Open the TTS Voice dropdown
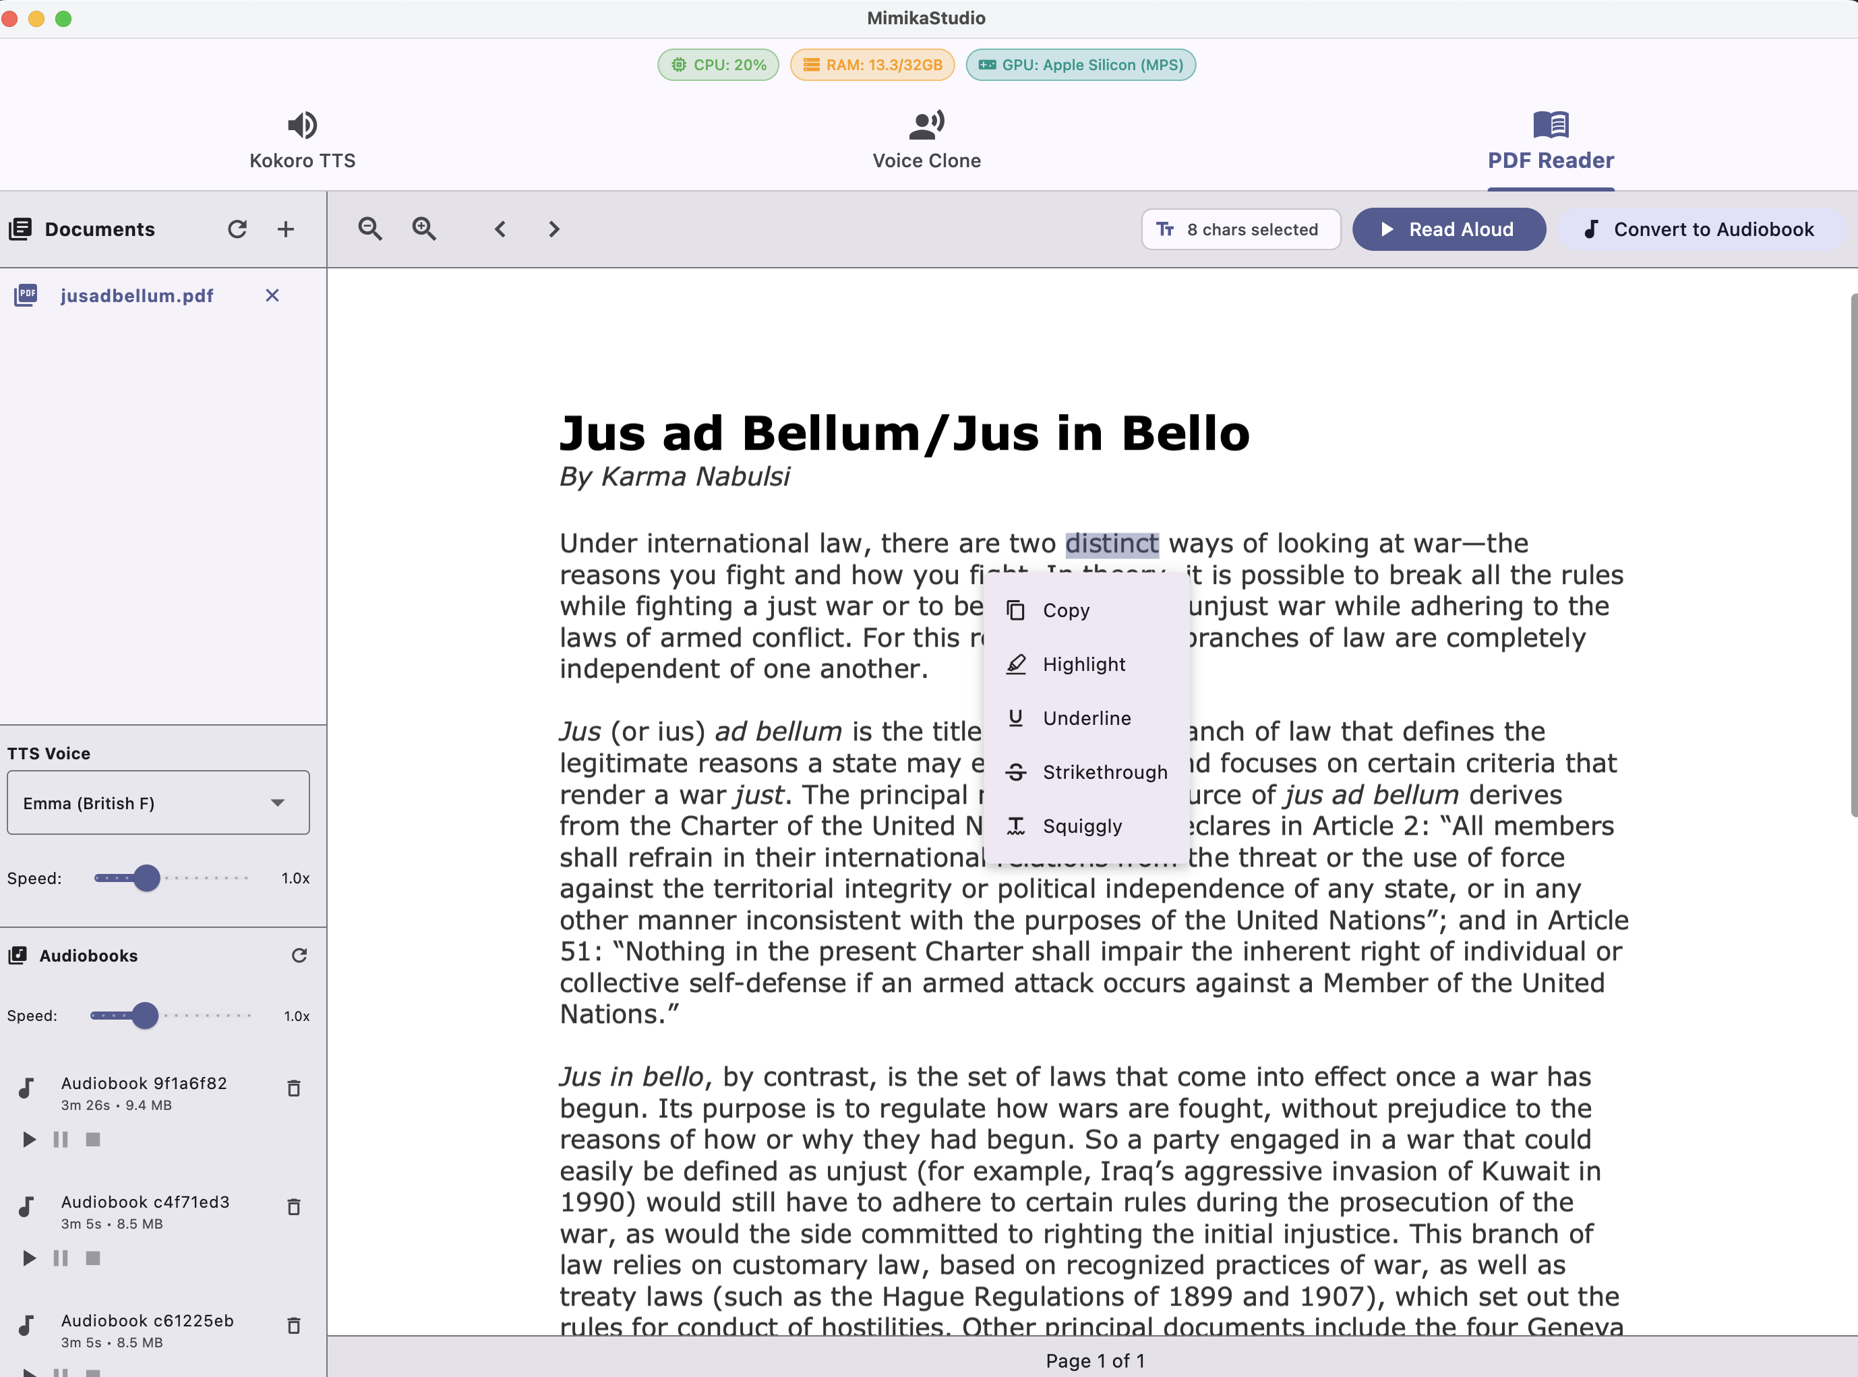This screenshot has height=1377, width=1858. coord(158,802)
